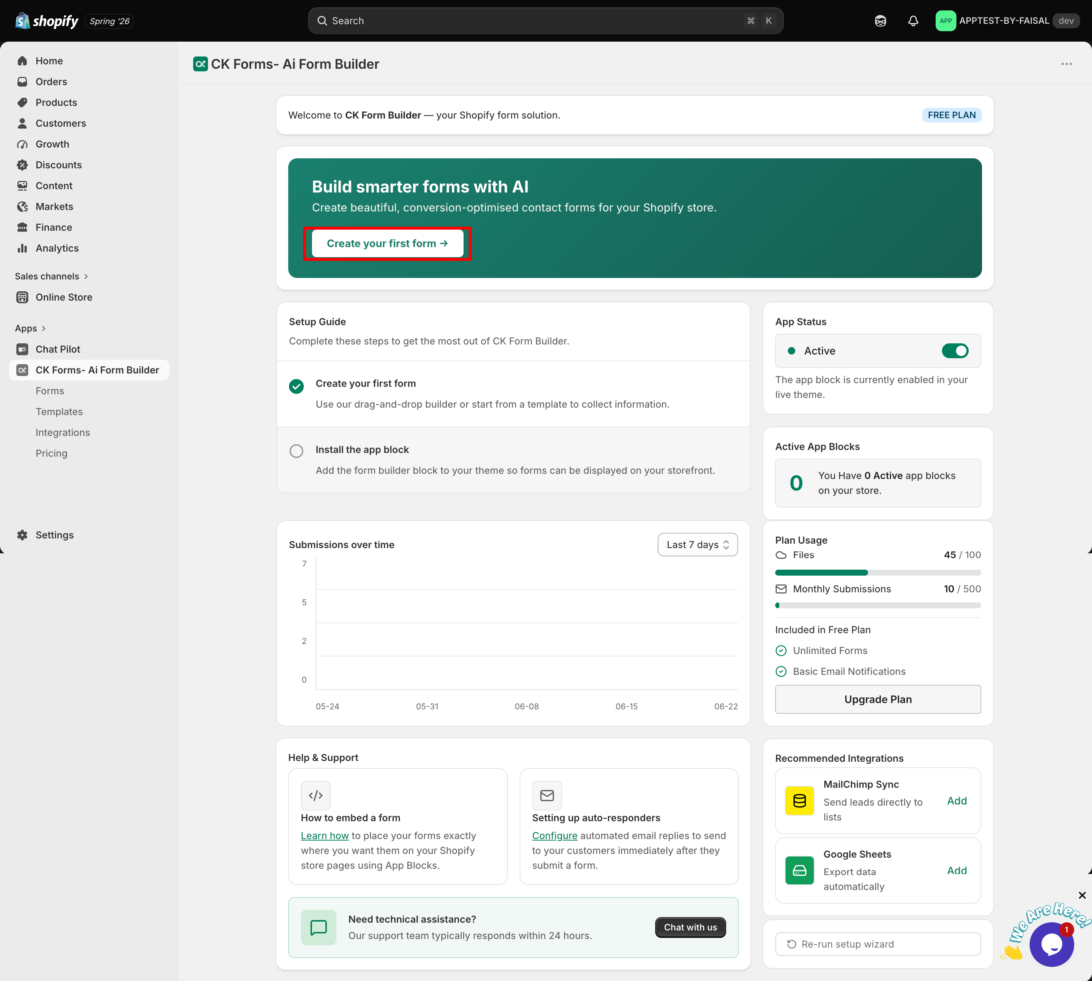Click the Submissions over time heading
Viewport: 1092px width, 981px height.
[x=342, y=545]
